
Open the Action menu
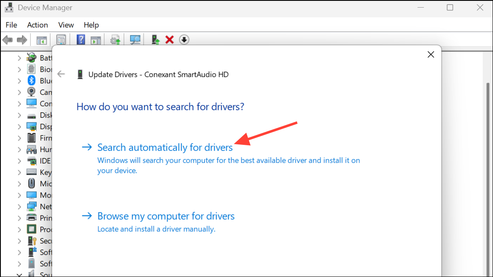[37, 25]
